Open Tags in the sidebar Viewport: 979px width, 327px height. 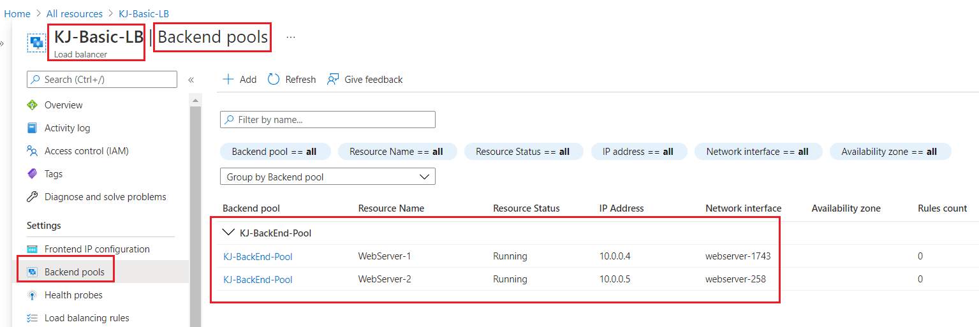(x=54, y=174)
